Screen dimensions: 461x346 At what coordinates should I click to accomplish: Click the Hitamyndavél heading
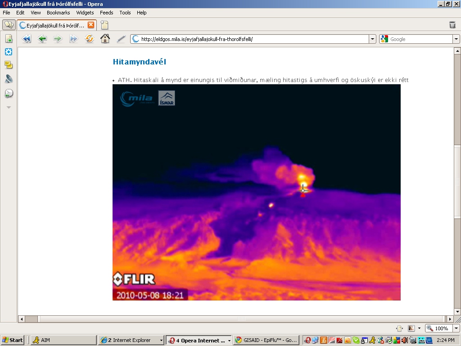pyautogui.click(x=140, y=62)
